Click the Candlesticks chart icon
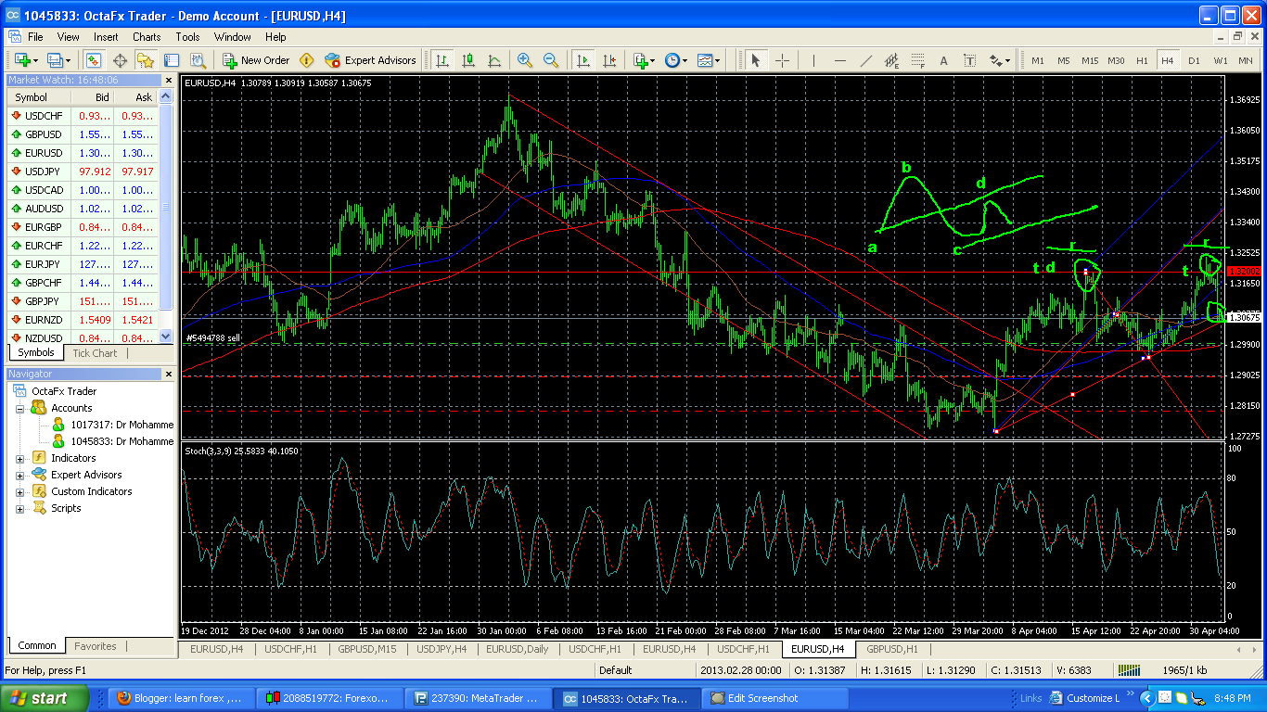The width and height of the screenshot is (1267, 712). 468,60
